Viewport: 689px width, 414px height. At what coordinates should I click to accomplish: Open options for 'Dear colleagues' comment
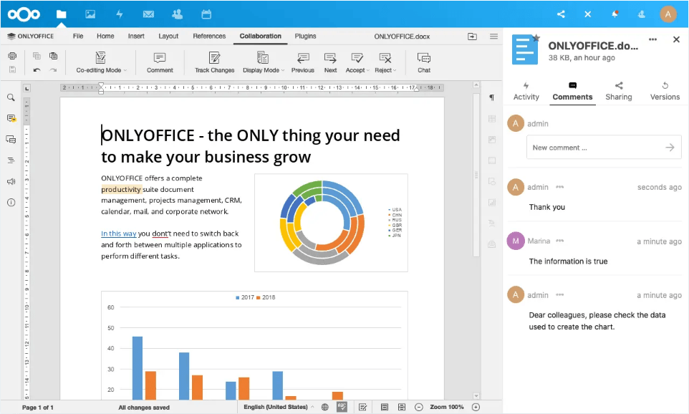(559, 295)
